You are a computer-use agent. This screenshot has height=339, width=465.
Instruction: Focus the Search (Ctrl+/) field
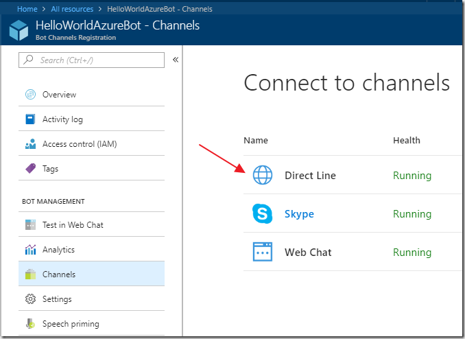point(91,60)
